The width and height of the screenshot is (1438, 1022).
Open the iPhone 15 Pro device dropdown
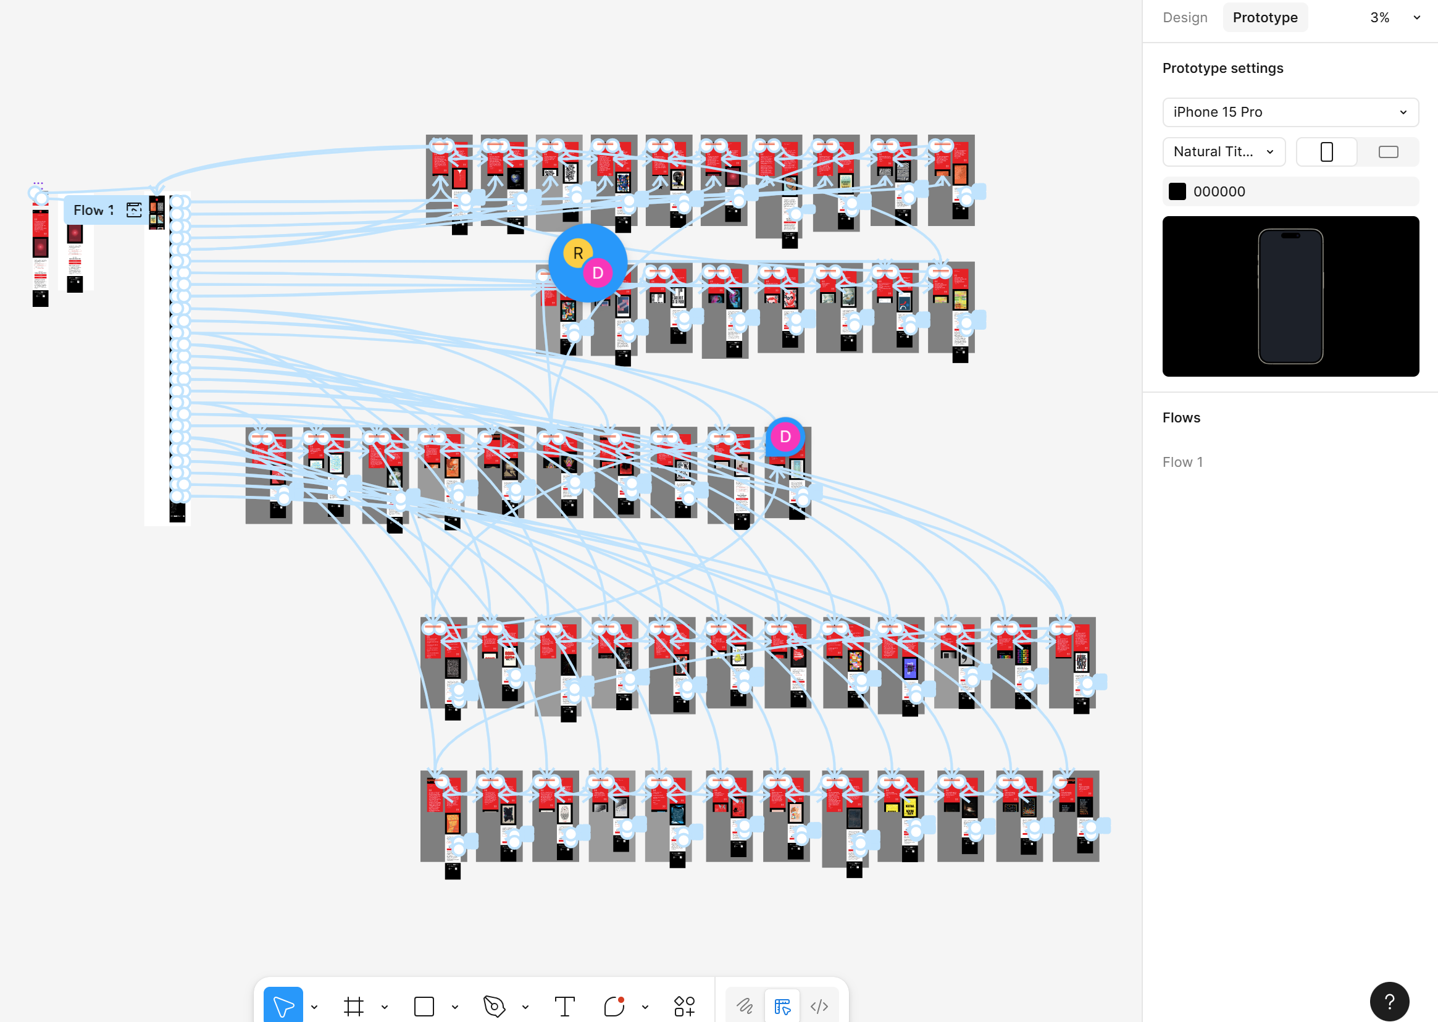point(1290,112)
